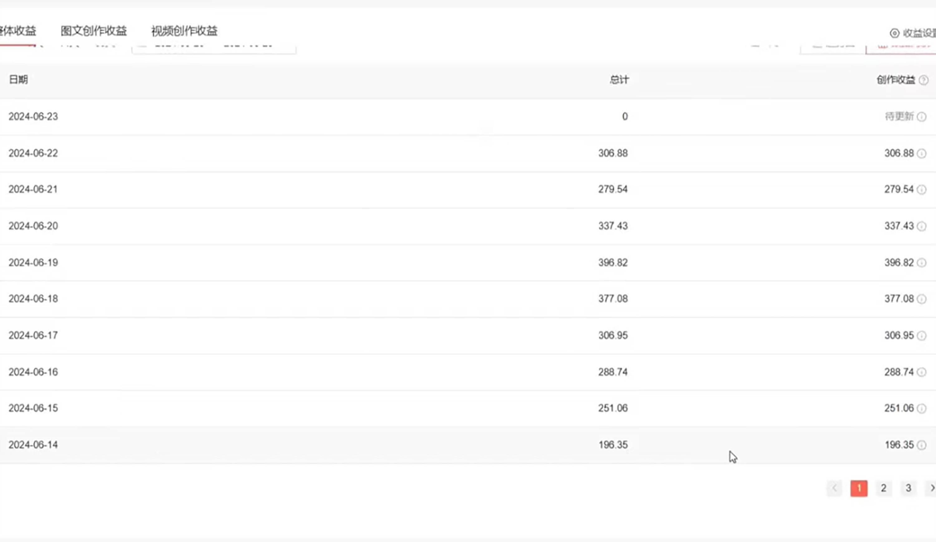Click info icon in 2024-06-18 row
Image resolution: width=936 pixels, height=542 pixels.
click(922, 299)
